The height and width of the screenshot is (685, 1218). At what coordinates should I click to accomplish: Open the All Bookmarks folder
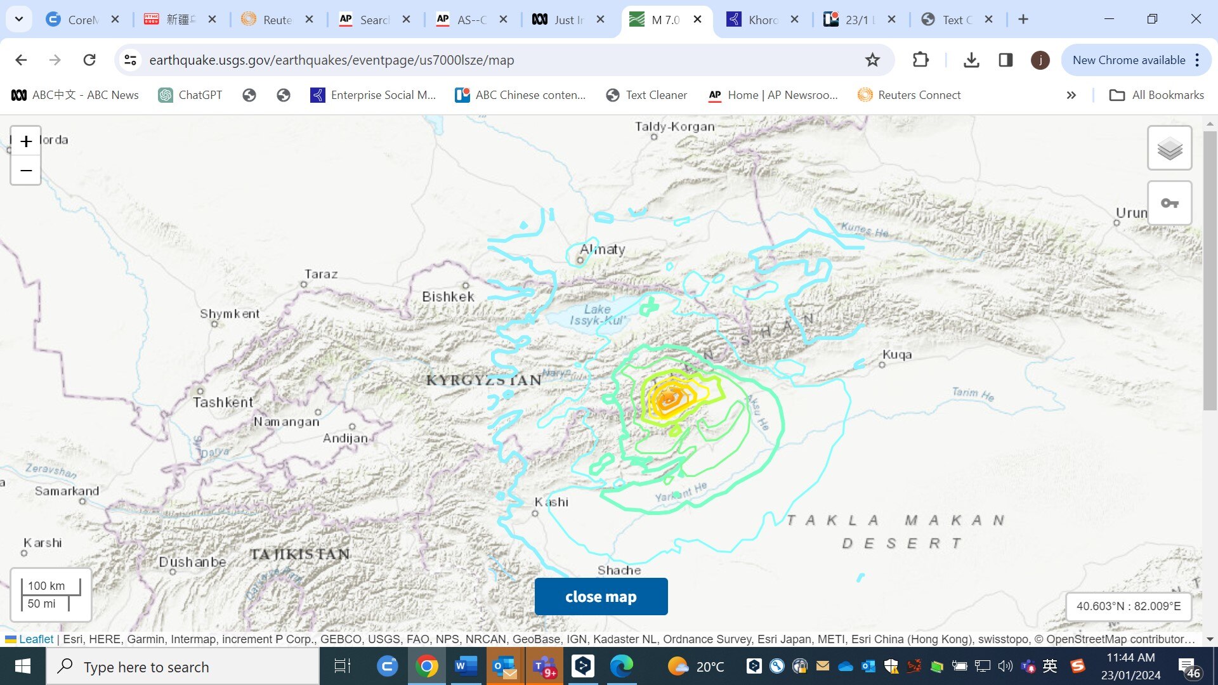coord(1156,95)
